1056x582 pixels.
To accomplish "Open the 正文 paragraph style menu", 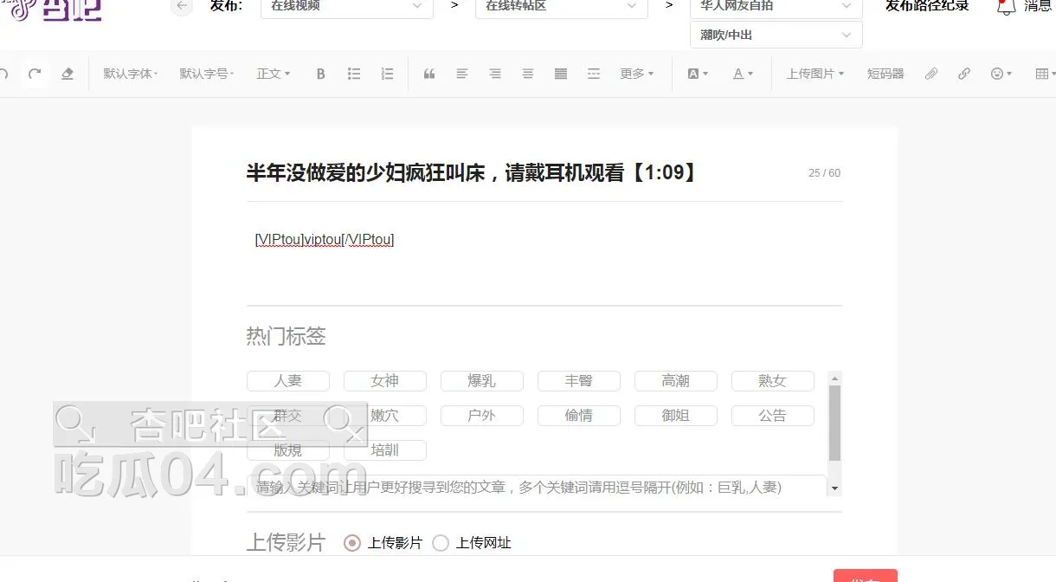I will [273, 74].
